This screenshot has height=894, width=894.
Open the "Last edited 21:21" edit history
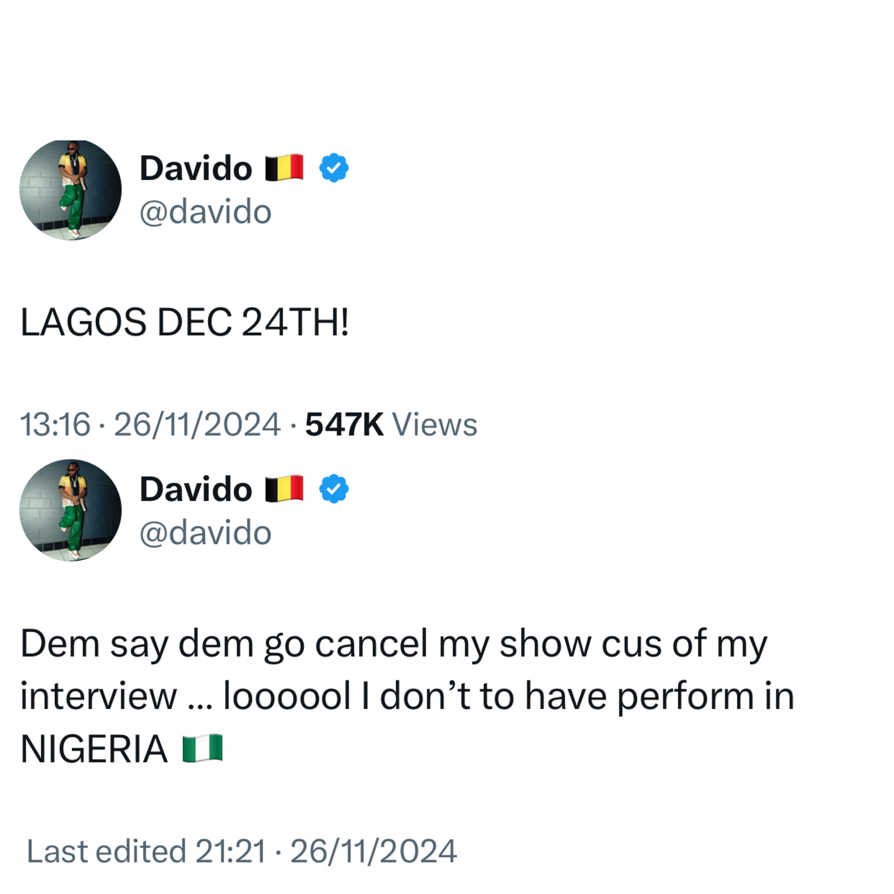[x=146, y=851]
